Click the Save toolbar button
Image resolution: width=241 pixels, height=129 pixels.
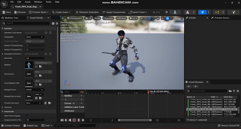[x=6, y=12]
